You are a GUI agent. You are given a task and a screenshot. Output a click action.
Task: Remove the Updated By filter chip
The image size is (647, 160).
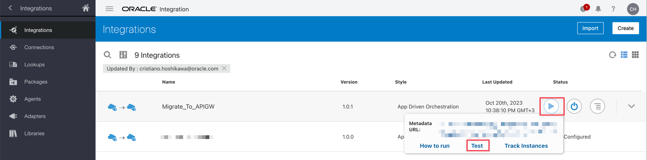[x=224, y=68]
